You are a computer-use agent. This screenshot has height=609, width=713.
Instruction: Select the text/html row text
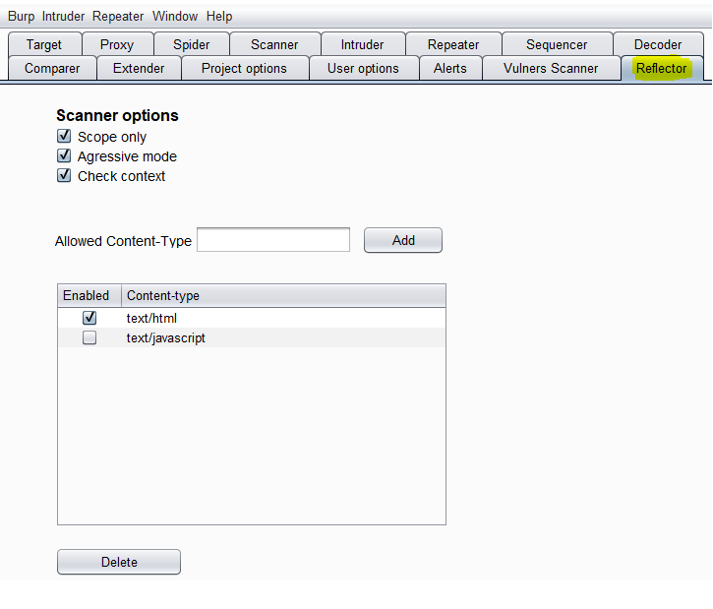(151, 318)
